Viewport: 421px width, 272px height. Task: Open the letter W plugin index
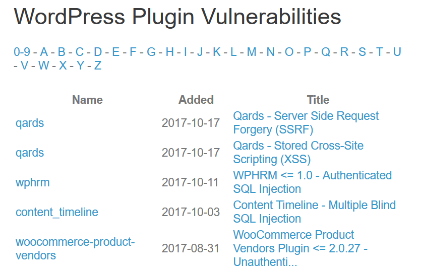point(44,65)
